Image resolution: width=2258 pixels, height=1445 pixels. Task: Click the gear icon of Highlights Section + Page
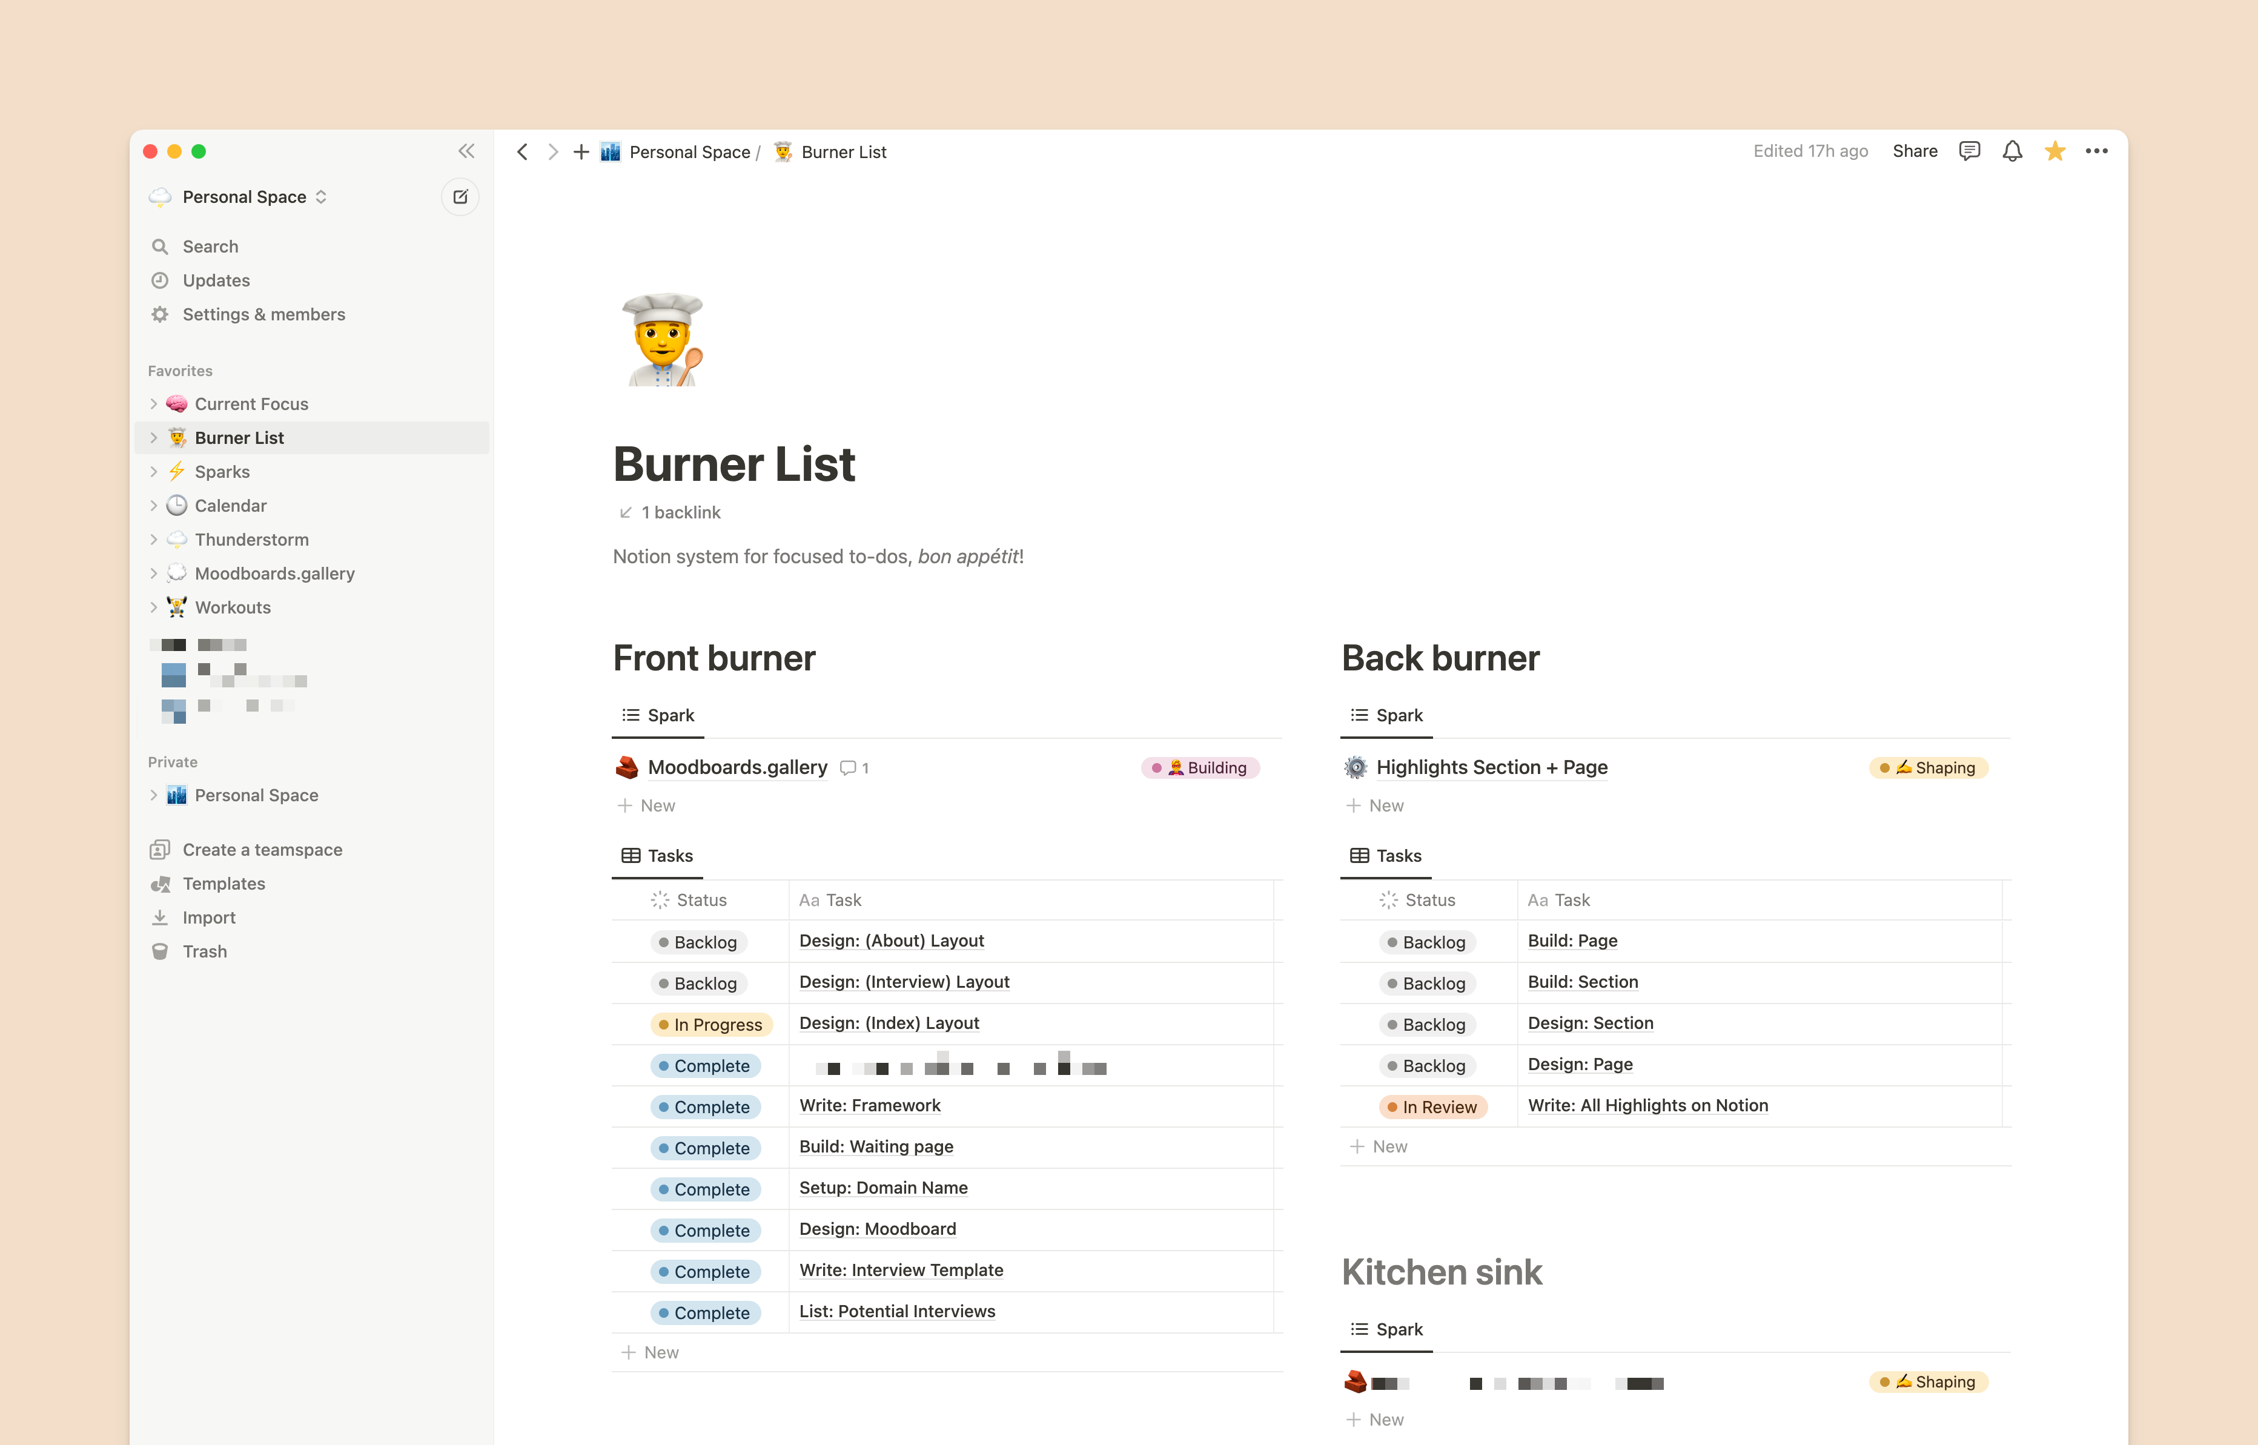(x=1355, y=767)
